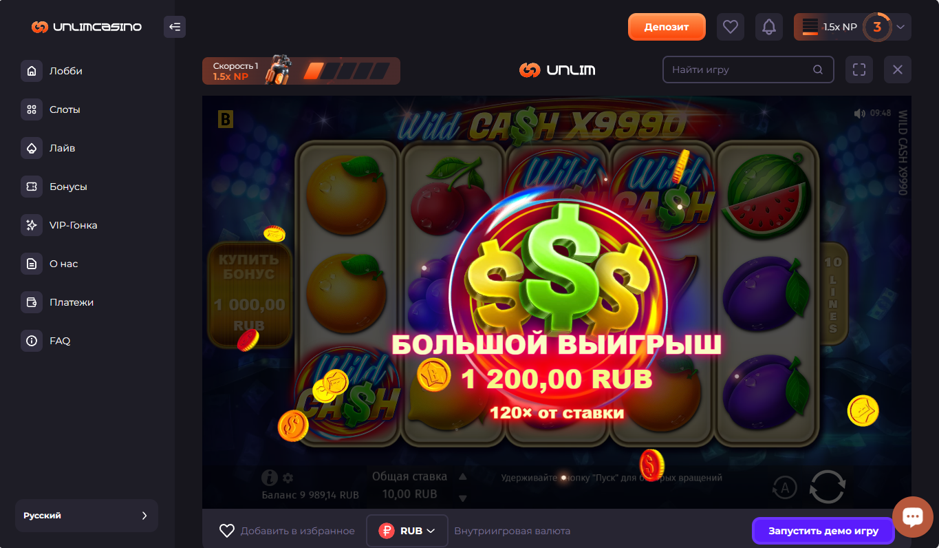This screenshot has height=548, width=939.
Task: Open the favorites heart icon in the header
Action: tap(731, 27)
